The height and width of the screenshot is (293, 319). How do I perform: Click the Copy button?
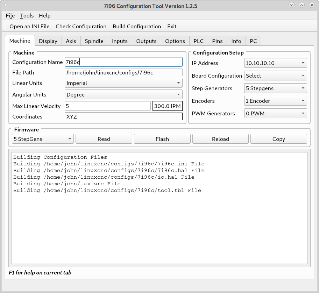(279, 139)
